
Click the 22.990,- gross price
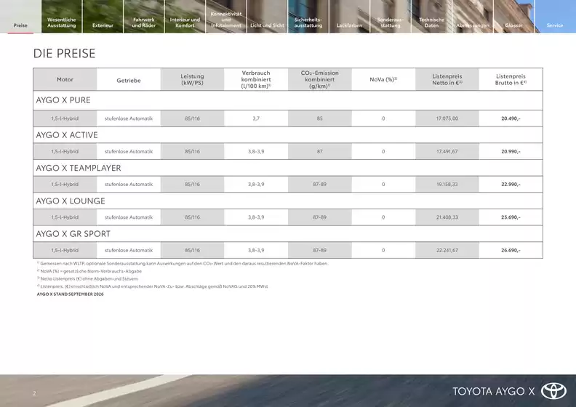point(511,184)
